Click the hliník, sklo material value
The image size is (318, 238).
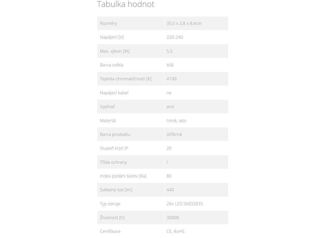click(x=176, y=121)
